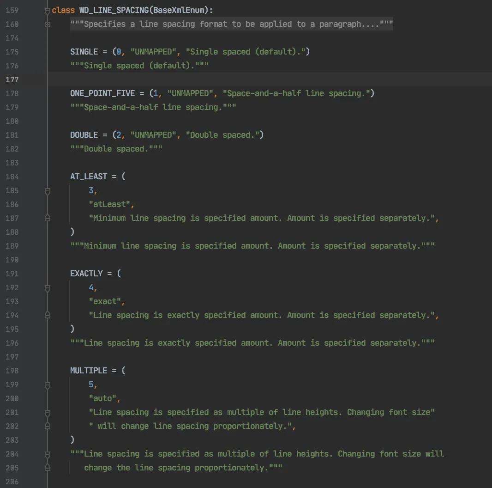Click the """Minimum line spacing docstring on line 189

coord(252,246)
